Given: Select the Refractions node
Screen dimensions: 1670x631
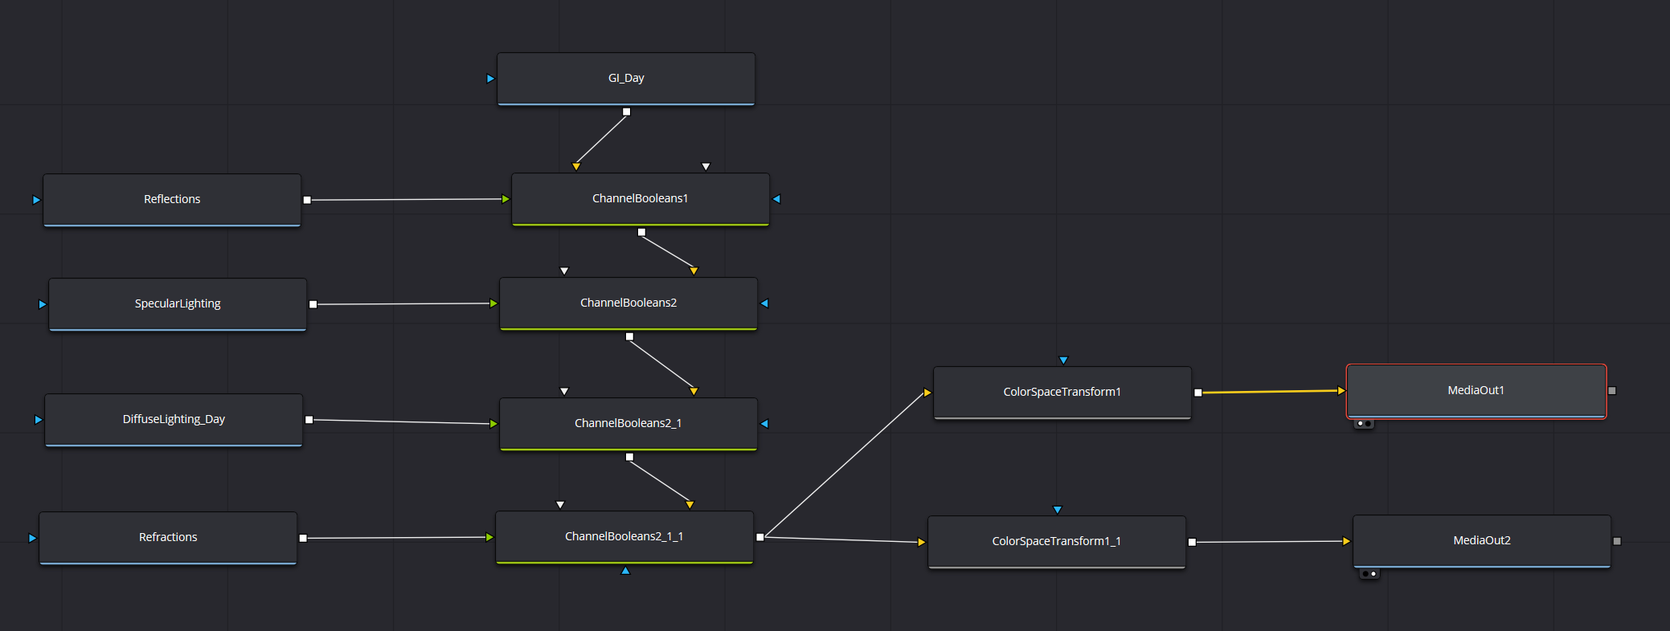Looking at the screenshot, I should point(168,538).
